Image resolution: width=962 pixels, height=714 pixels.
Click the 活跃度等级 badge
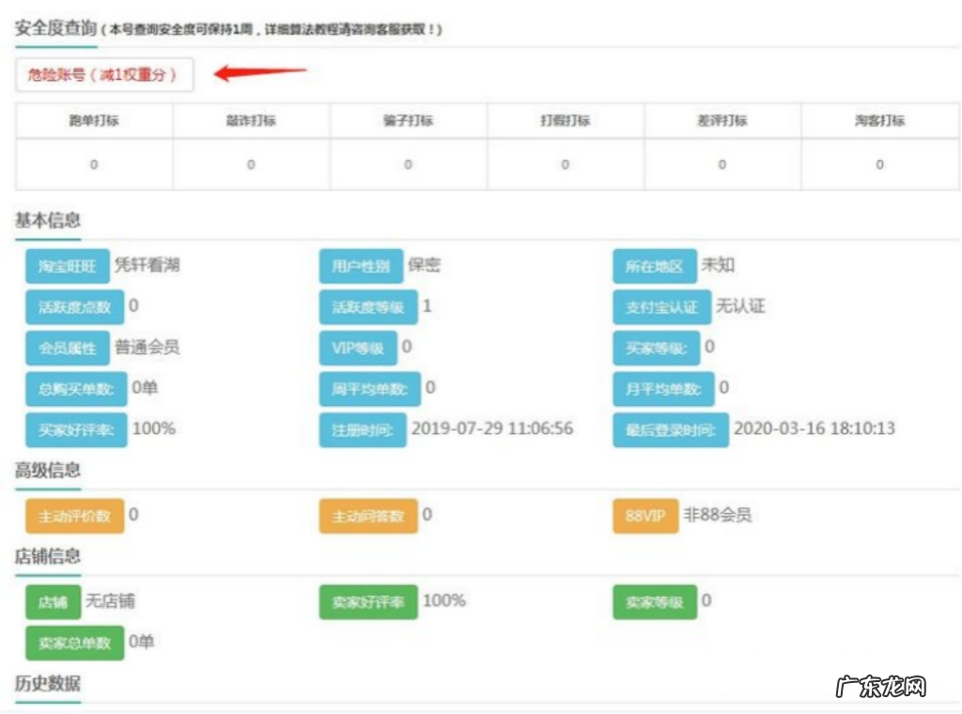[370, 307]
